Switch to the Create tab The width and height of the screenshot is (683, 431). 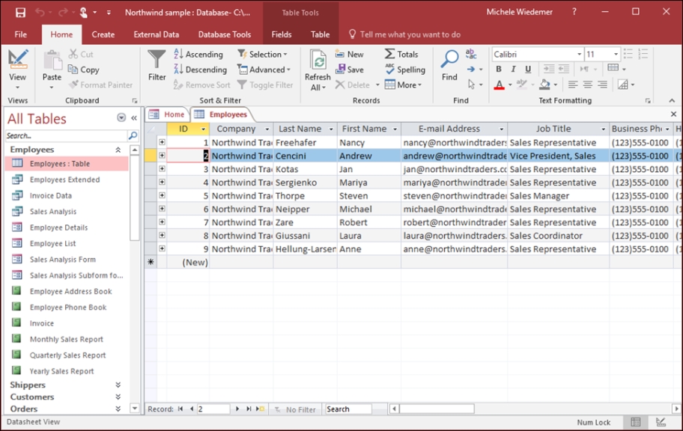[103, 34]
